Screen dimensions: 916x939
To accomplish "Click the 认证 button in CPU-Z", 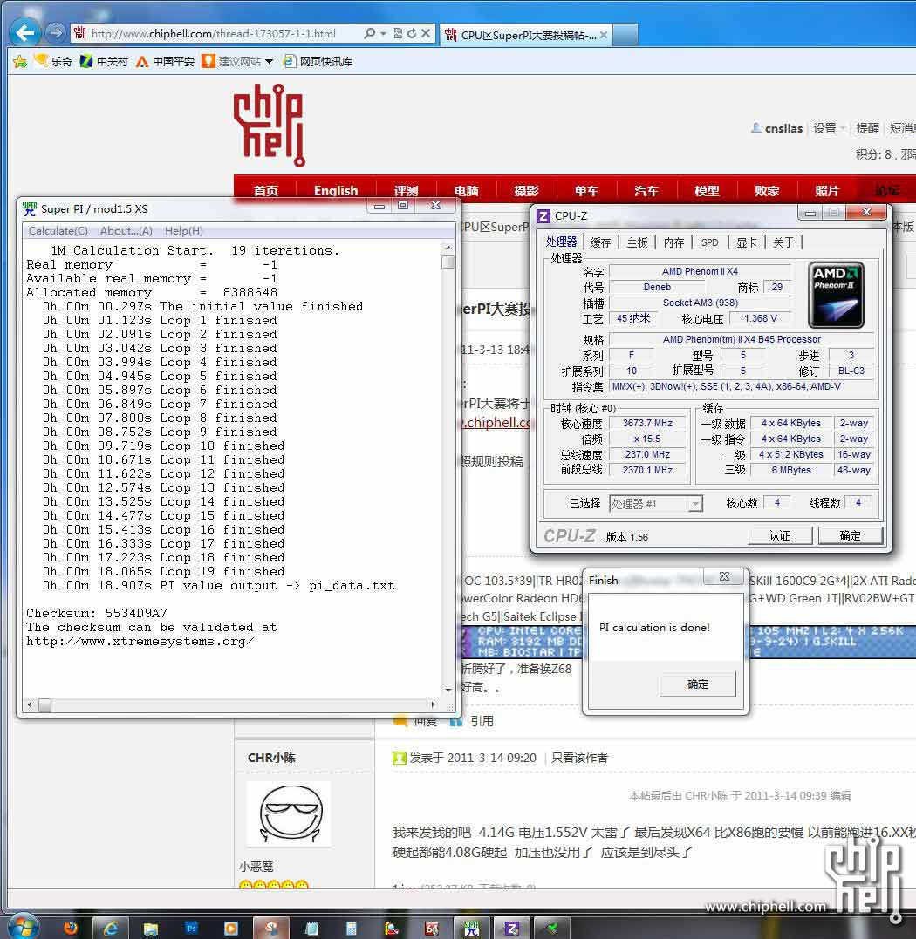I will pyautogui.click(x=779, y=535).
